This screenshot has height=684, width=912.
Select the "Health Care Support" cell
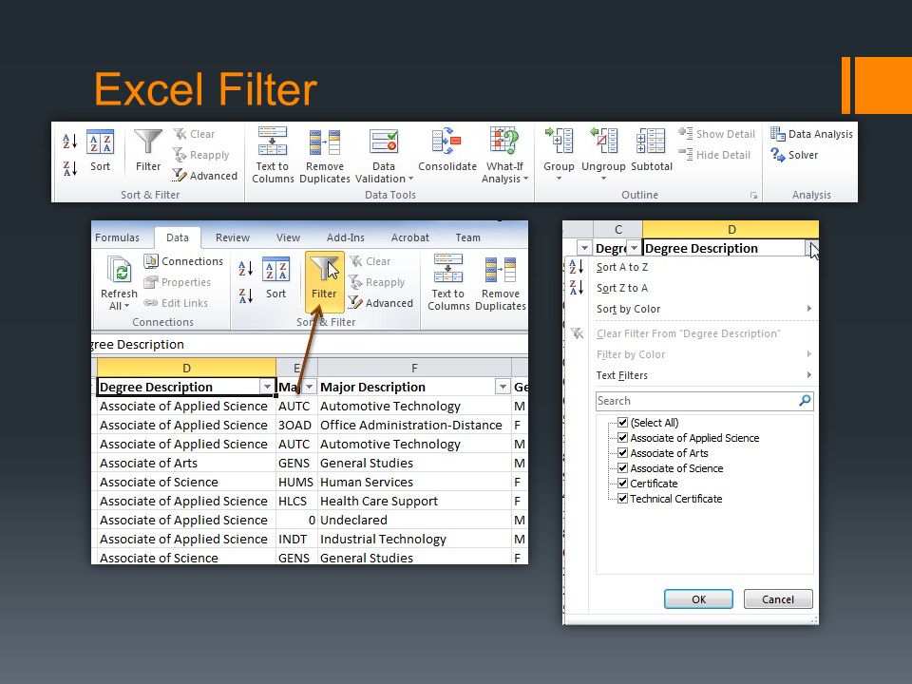click(x=414, y=501)
